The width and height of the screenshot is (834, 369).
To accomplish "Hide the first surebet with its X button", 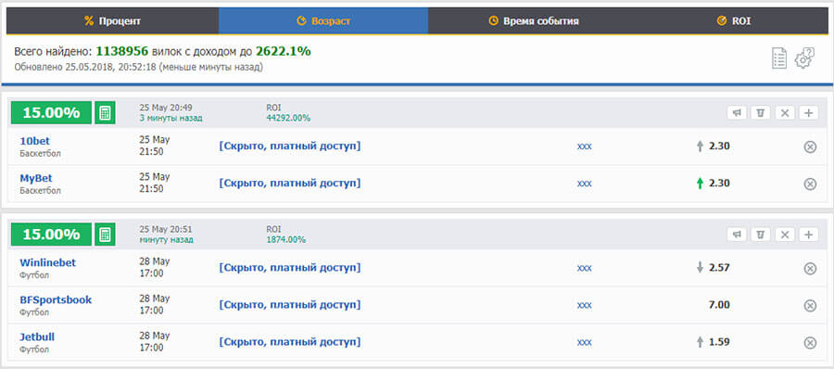I will point(785,113).
